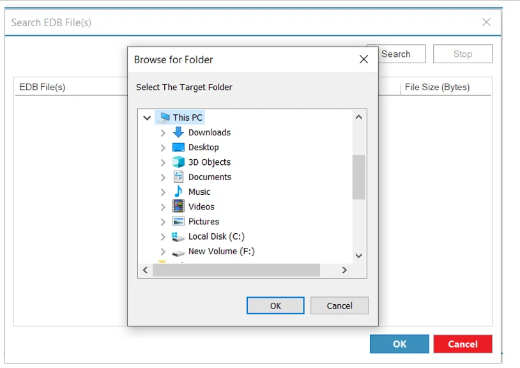Click the folder tree scroll down arrow

pyautogui.click(x=358, y=256)
